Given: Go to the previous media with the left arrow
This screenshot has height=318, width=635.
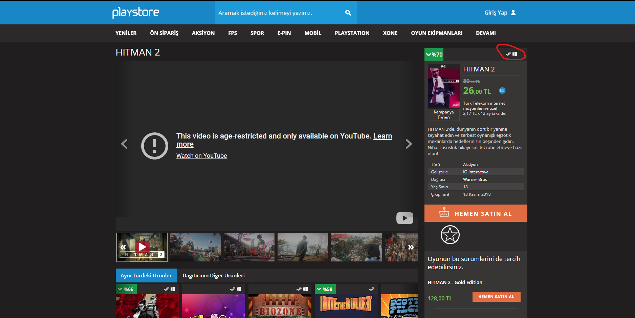Looking at the screenshot, I should (124, 144).
